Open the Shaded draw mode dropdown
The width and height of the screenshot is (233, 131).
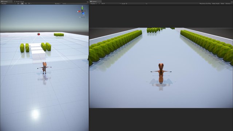tap(8, 3)
